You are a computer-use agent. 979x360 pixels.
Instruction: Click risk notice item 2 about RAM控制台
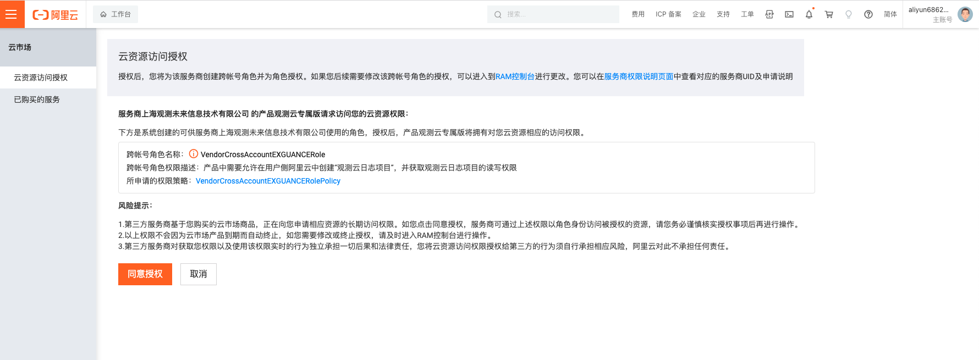[305, 235]
